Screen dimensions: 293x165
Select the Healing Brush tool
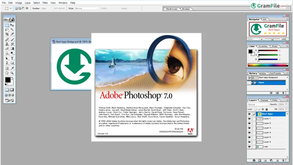click(7, 40)
